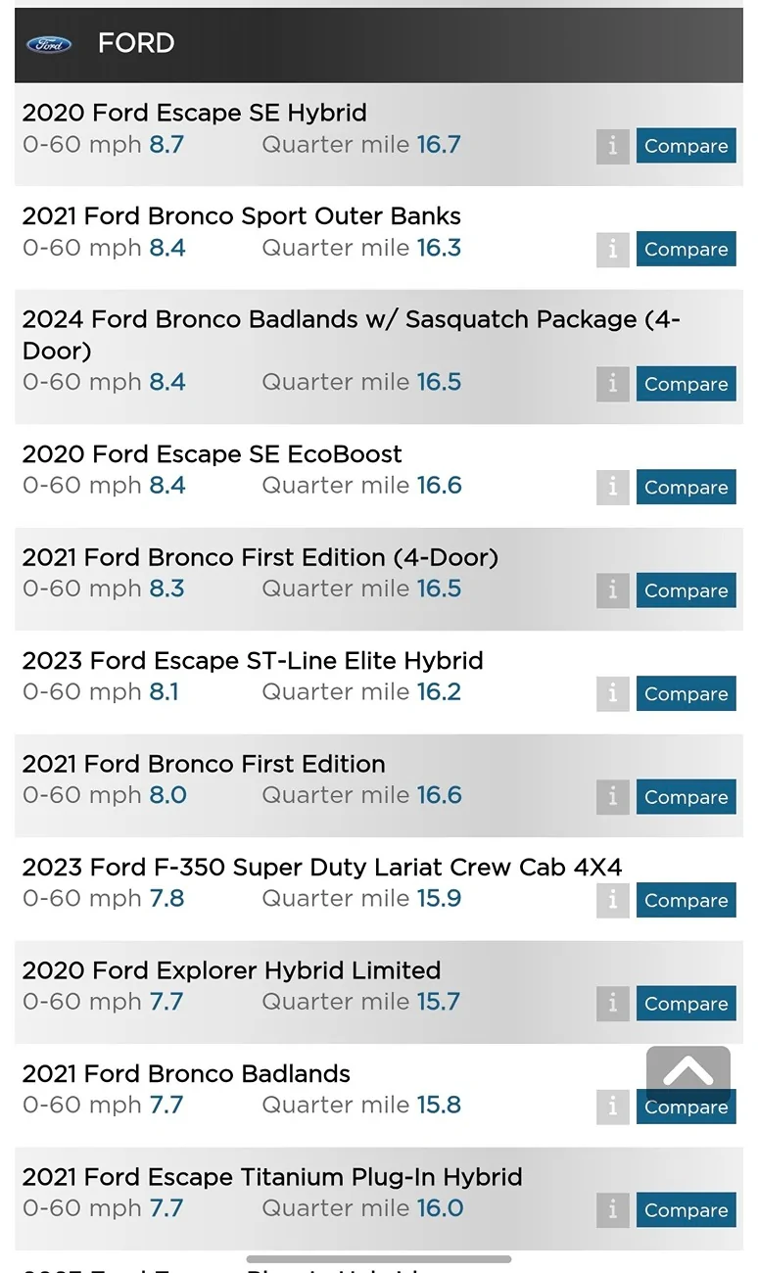Open info for 2020 Explorer Hybrid Limited
The width and height of the screenshot is (758, 1273).
coord(612,1004)
